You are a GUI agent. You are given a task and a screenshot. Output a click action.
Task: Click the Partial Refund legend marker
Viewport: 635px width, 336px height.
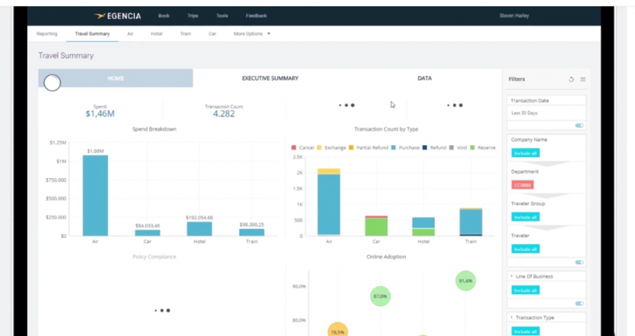(351, 147)
